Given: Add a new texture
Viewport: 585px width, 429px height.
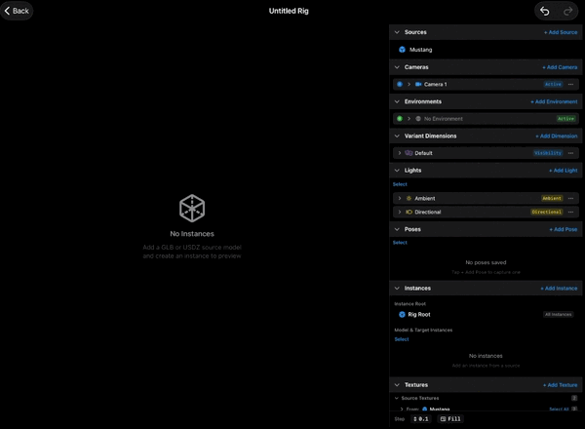Looking at the screenshot, I should [560, 385].
